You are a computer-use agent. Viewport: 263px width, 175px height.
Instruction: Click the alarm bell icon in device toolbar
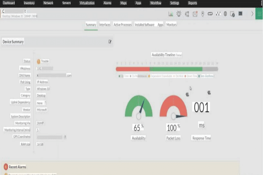179,14
